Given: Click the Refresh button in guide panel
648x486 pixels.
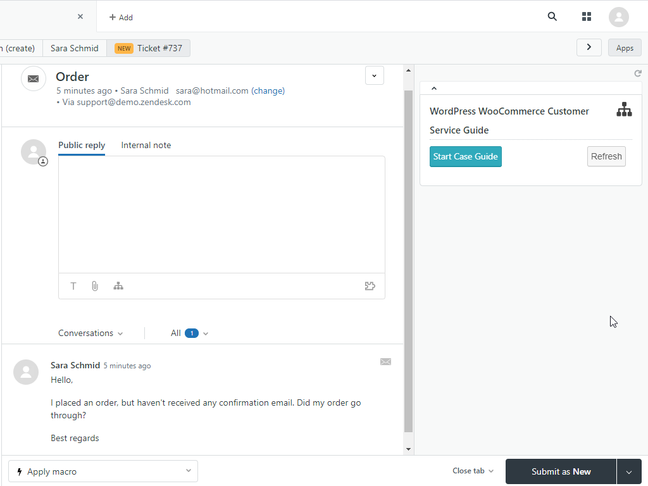Looking at the screenshot, I should 606,157.
